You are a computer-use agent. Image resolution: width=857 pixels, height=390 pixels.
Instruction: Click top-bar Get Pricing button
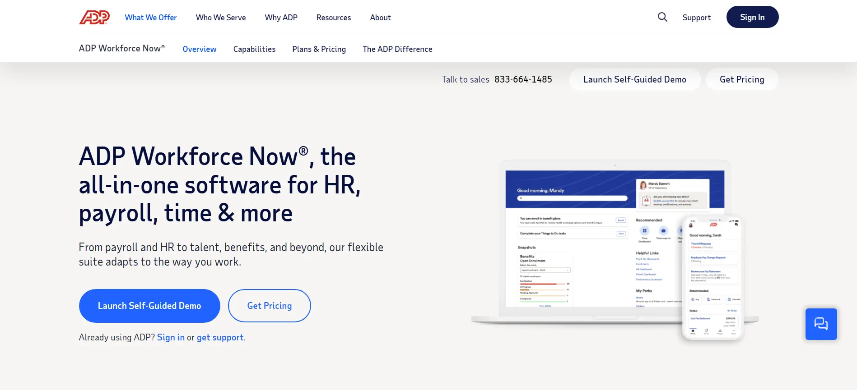pyautogui.click(x=742, y=79)
